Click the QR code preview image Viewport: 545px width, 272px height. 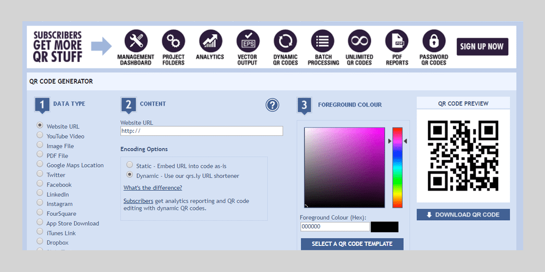click(463, 156)
